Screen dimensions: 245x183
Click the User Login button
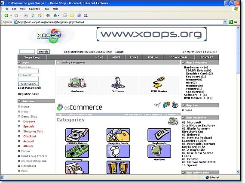pos(28,84)
